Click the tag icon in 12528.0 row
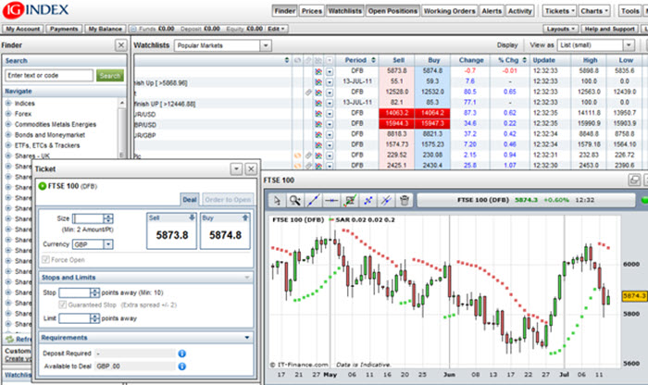Viewport: 648px width, 385px height. coord(308,93)
